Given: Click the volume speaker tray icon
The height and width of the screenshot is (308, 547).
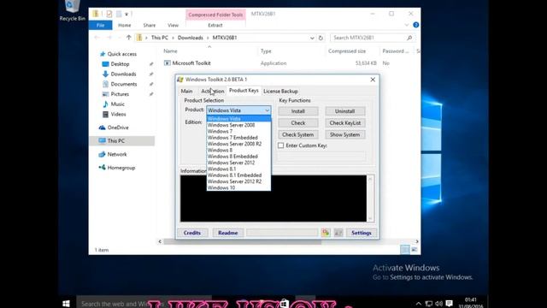Looking at the screenshot, I should [x=438, y=304].
